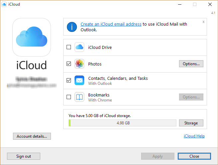Click the "With Outlook" subtitle text
This screenshot has width=218, height=165.
tap(100, 83)
